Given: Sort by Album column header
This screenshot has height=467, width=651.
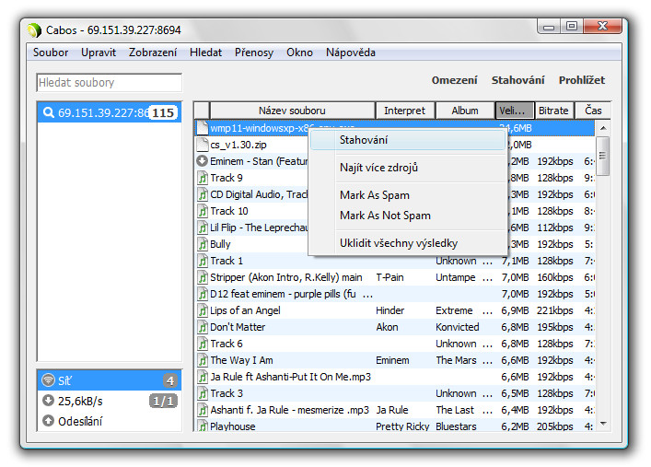Looking at the screenshot, I should [x=465, y=111].
